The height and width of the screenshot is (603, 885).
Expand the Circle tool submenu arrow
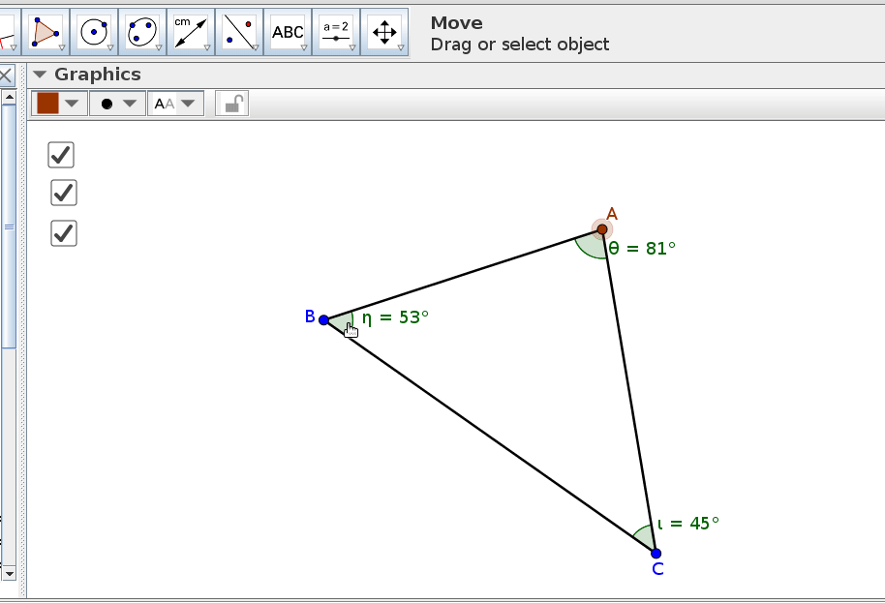(110, 48)
